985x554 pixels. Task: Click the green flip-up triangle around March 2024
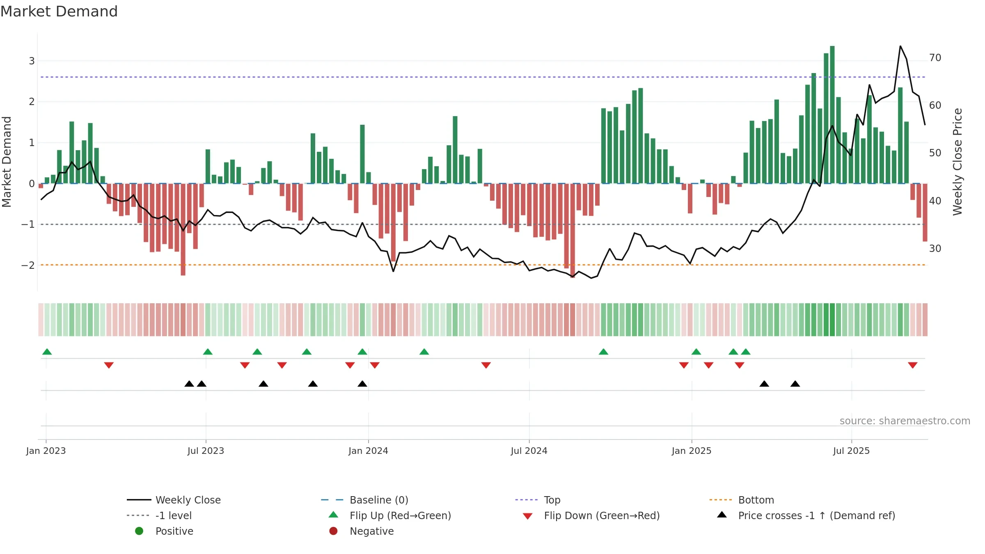click(424, 352)
